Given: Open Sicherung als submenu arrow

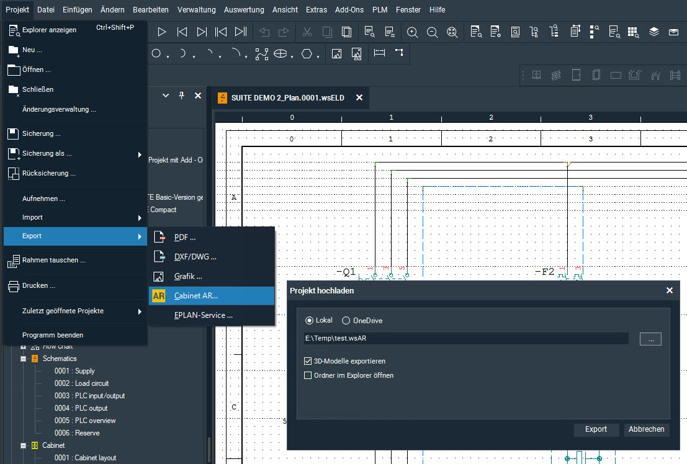Looking at the screenshot, I should tap(140, 154).
